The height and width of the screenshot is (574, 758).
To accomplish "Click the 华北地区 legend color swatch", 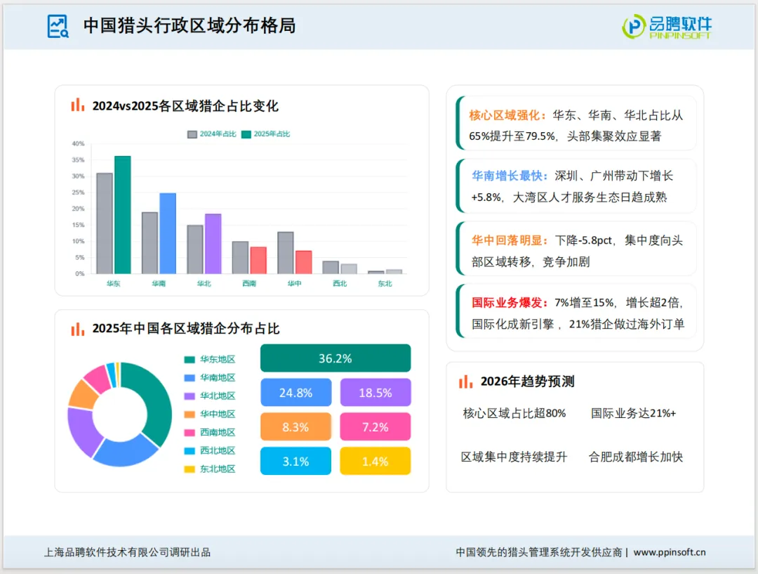I will tap(189, 396).
